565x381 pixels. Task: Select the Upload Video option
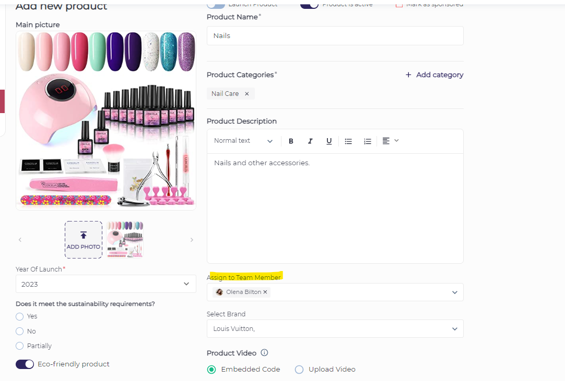(x=299, y=370)
